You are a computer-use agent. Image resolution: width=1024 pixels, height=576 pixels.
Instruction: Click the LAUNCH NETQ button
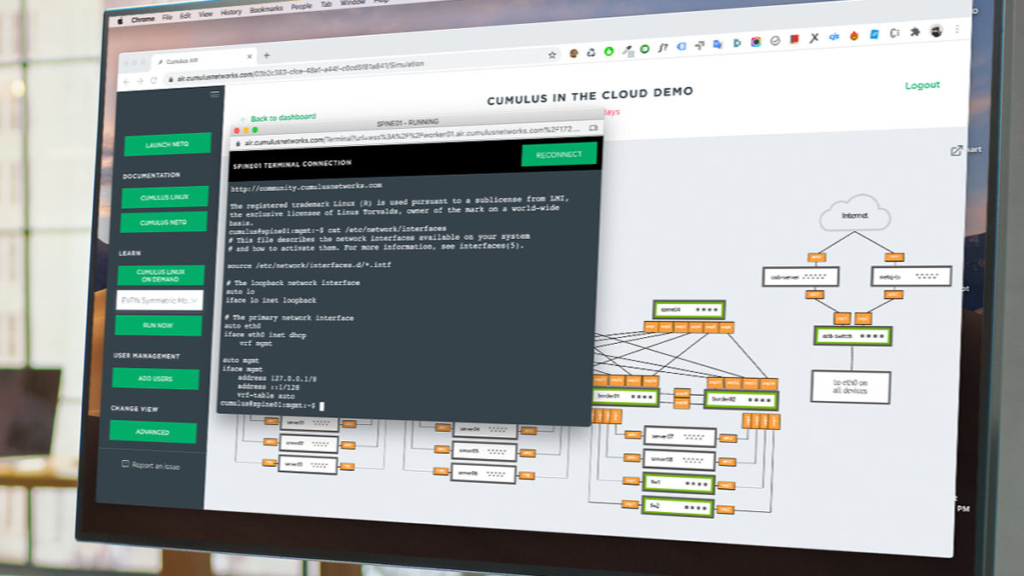click(167, 144)
